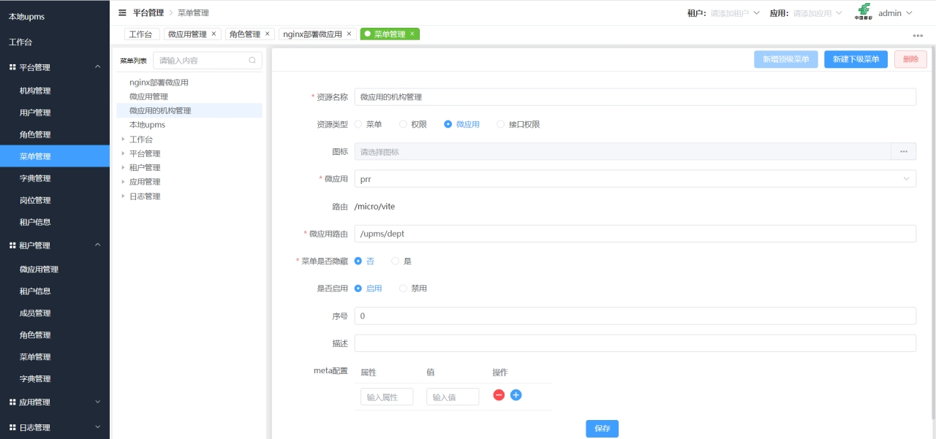Click 平台管理 in the breadcrumb
The height and width of the screenshot is (439, 936).
(x=148, y=12)
